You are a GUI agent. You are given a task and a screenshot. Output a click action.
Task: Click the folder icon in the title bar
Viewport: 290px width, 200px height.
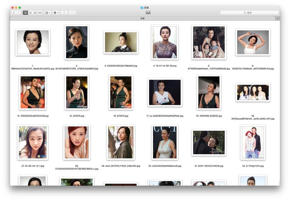pyautogui.click(x=142, y=8)
